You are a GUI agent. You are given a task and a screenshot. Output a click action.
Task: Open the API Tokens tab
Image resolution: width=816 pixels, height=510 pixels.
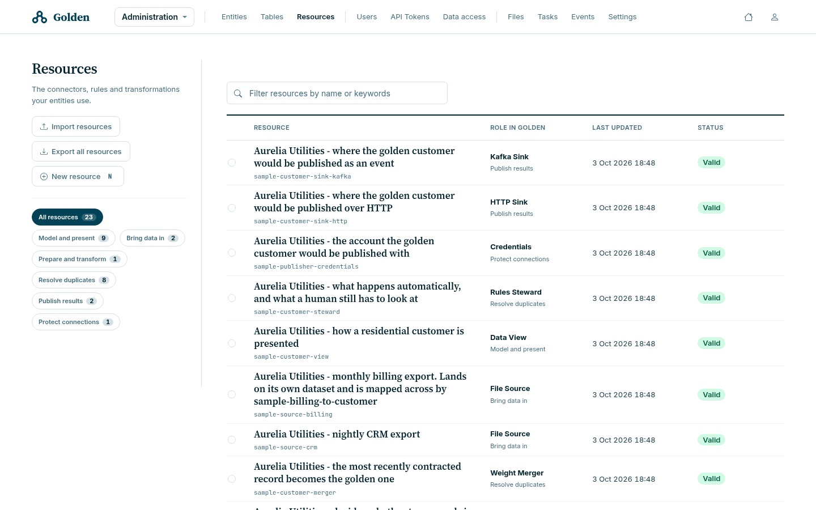pyautogui.click(x=410, y=17)
